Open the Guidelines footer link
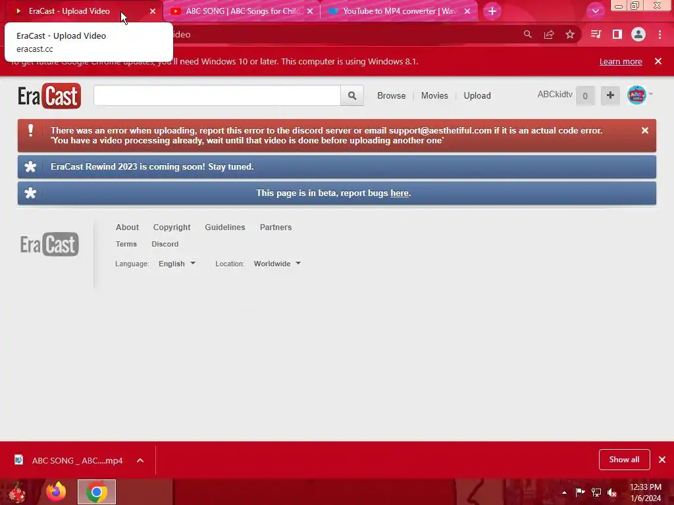Image resolution: width=674 pixels, height=505 pixels. [225, 227]
